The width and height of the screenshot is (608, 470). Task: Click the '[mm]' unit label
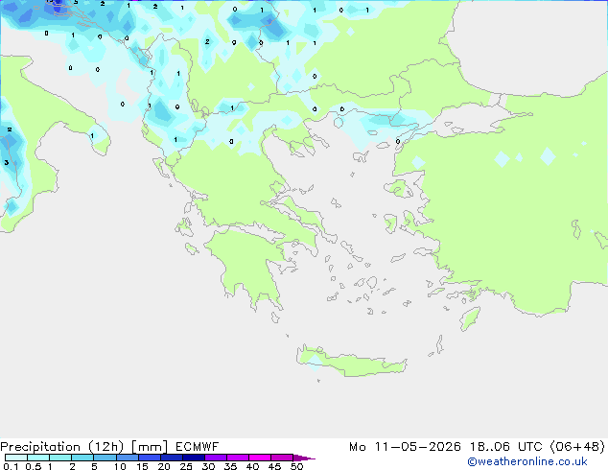pyautogui.click(x=150, y=447)
